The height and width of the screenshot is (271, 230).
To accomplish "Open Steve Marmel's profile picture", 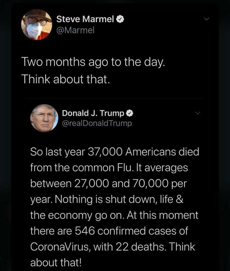I will pos(37,25).
